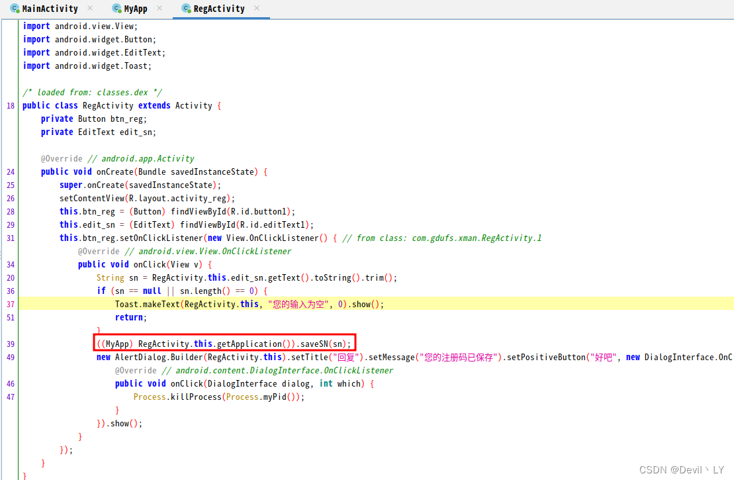The image size is (734, 480).
Task: Click gutter line number 24
Action: pyautogui.click(x=11, y=172)
